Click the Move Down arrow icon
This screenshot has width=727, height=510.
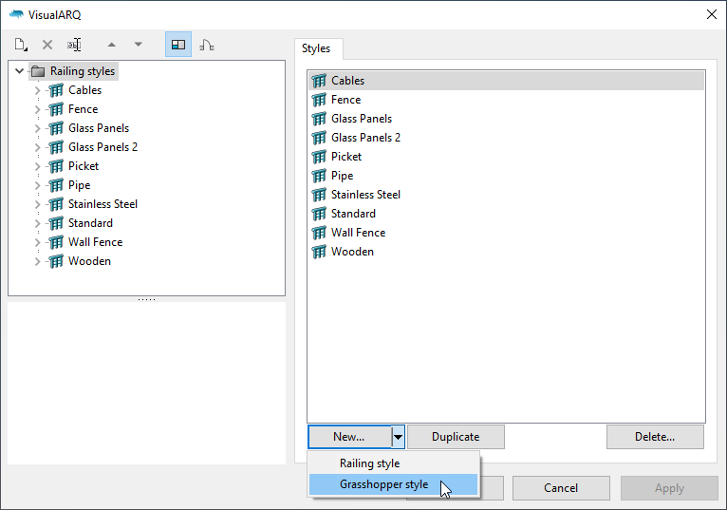(139, 45)
